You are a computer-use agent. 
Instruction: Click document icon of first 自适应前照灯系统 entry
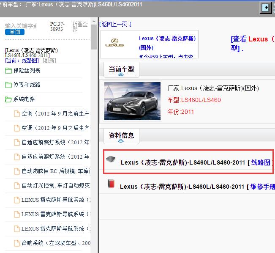[x=16, y=143]
